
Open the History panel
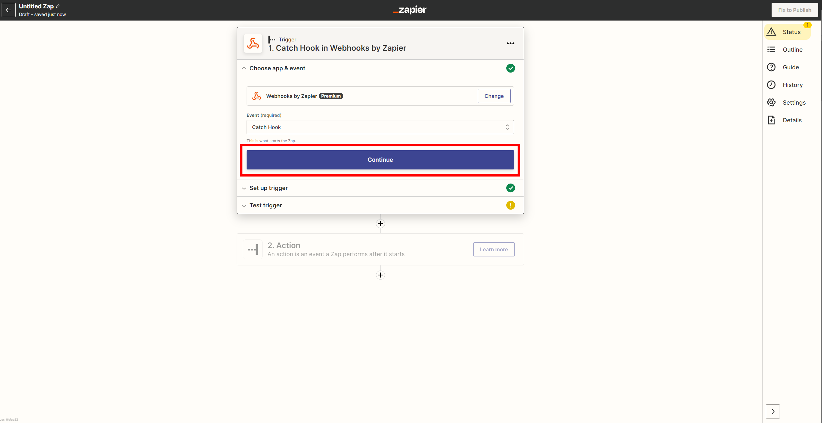coord(787,85)
